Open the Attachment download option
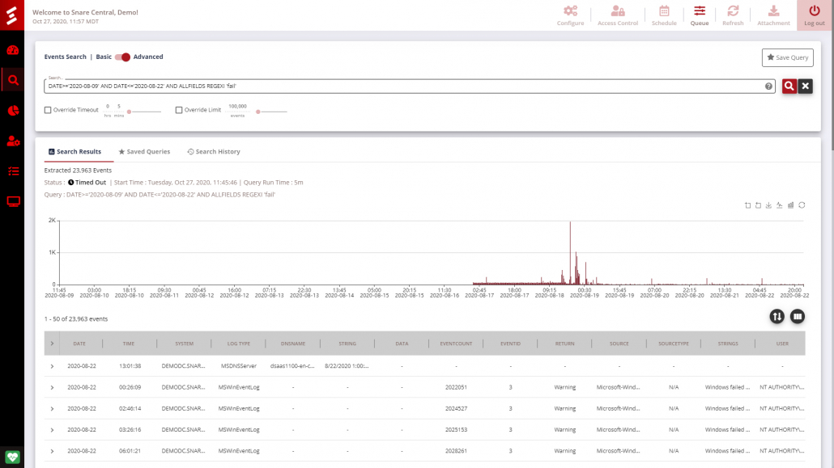Viewport: 834px width, 468px height. click(x=773, y=15)
